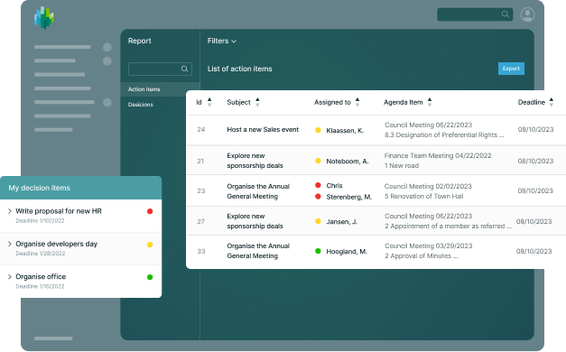The height and width of the screenshot is (352, 566).
Task: Click yellow status dot next to Jansen, J.
Action: pyautogui.click(x=318, y=221)
